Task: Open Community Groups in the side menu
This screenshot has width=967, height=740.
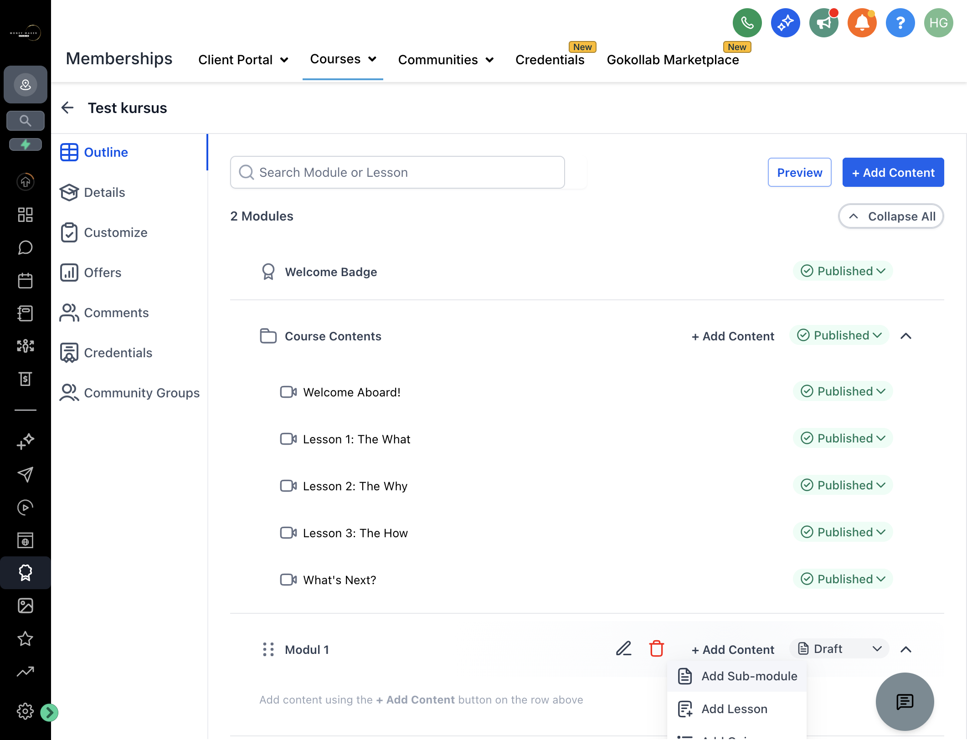Action: (x=130, y=393)
